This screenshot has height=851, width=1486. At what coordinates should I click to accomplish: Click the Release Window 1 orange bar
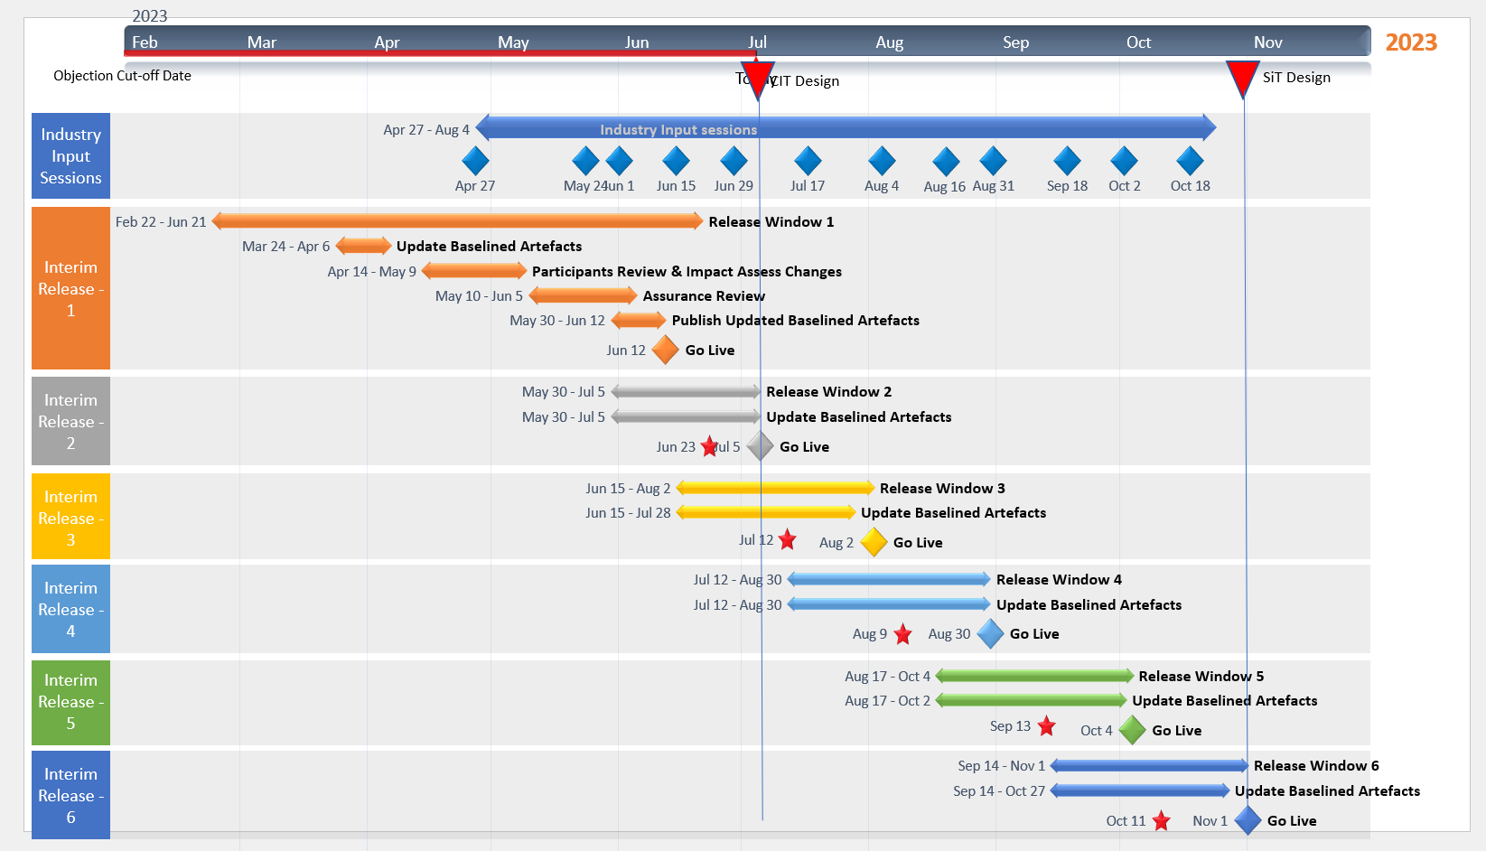[x=456, y=221]
